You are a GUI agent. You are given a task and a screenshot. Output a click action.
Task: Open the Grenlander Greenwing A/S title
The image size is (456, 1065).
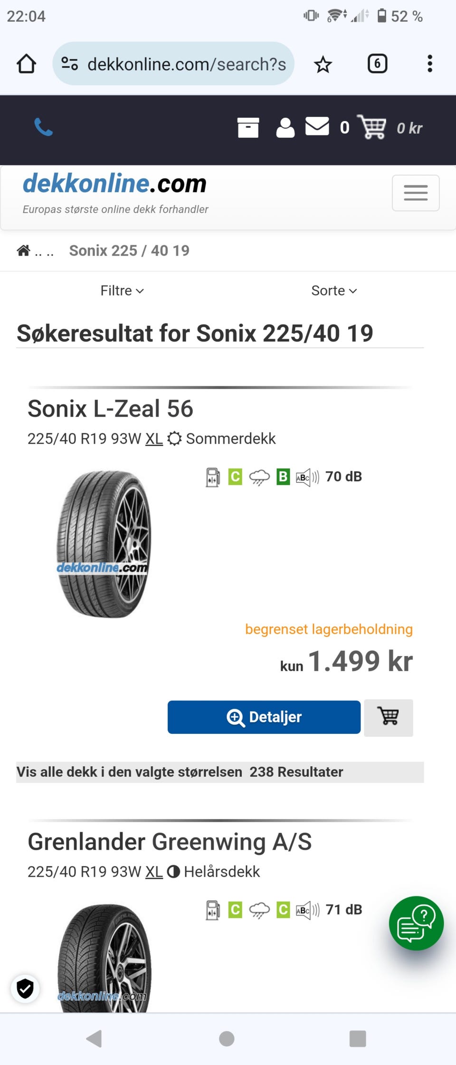click(x=170, y=842)
